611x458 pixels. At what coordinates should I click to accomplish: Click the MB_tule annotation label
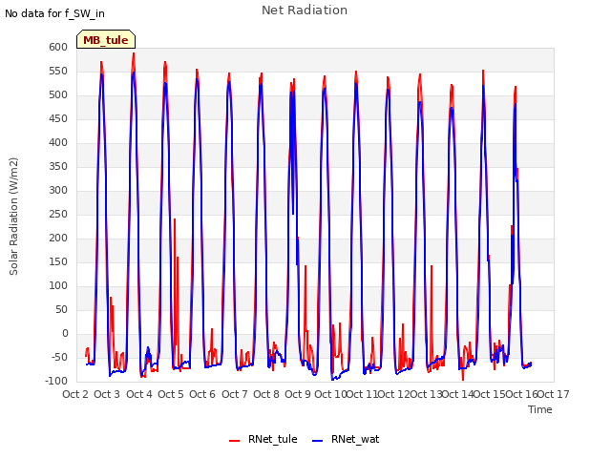pos(106,39)
